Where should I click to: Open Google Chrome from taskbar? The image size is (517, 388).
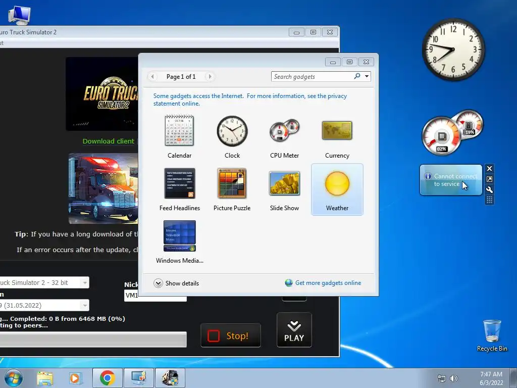[x=108, y=378]
